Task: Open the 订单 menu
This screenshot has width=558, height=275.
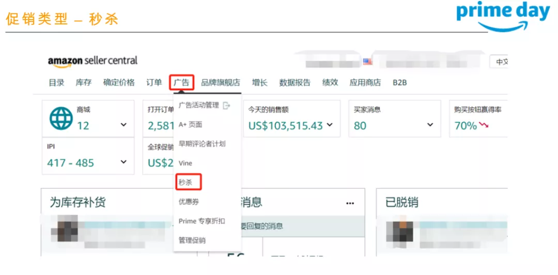Action: pos(154,83)
